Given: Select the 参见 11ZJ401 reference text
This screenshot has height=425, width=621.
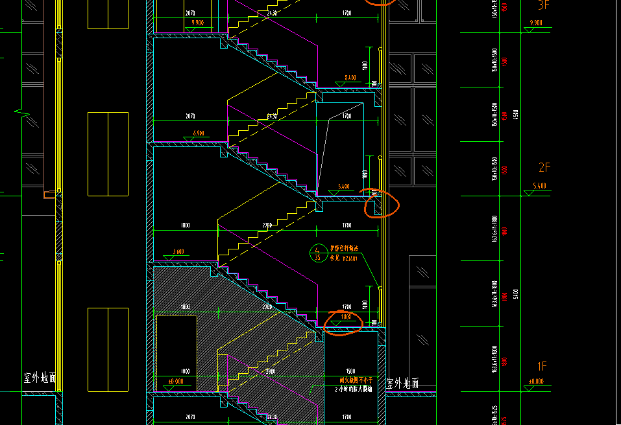Looking at the screenshot, I should [x=344, y=258].
